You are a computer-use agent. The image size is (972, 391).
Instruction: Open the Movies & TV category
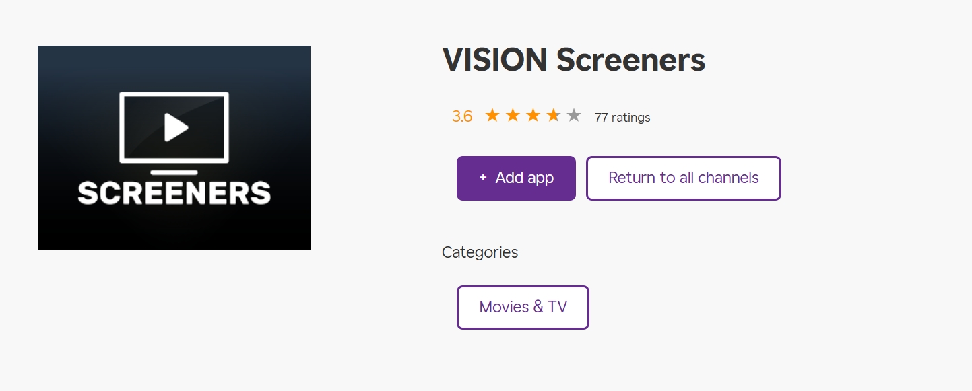[x=523, y=307]
